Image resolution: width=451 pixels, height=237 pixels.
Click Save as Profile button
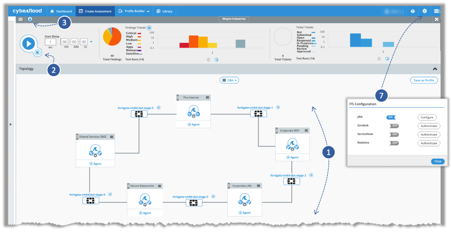pos(424,81)
